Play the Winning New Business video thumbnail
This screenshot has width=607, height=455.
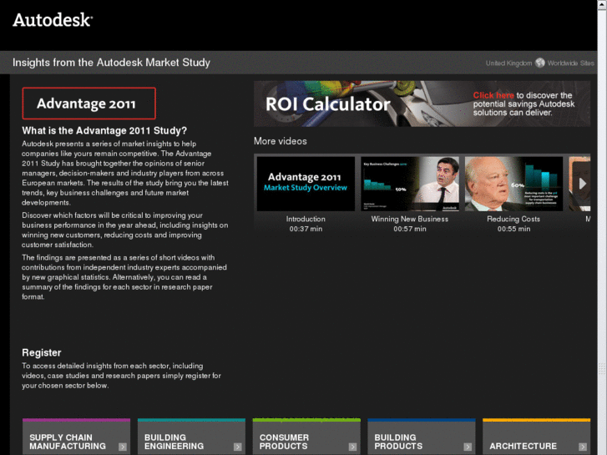pos(410,184)
